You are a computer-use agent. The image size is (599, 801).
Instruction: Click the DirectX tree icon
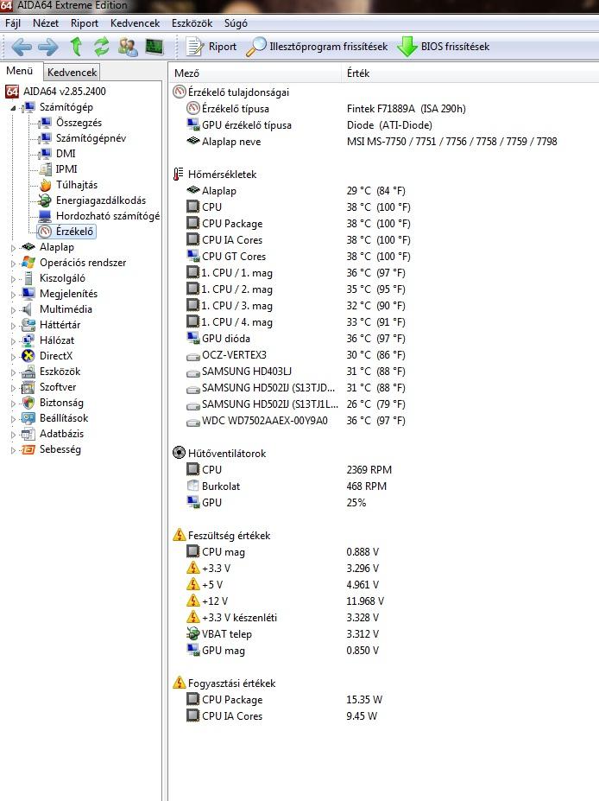(28, 356)
